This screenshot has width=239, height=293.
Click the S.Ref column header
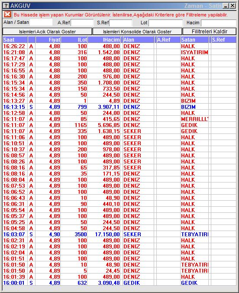pyautogui.click(x=224, y=40)
